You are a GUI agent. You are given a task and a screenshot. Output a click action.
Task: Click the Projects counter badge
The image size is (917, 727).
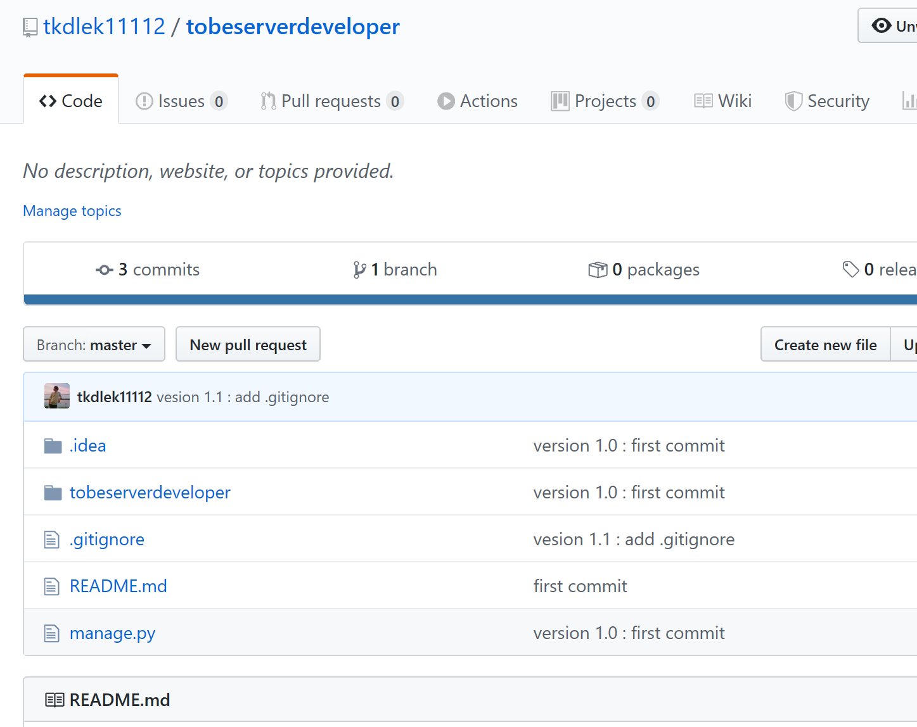(x=650, y=101)
